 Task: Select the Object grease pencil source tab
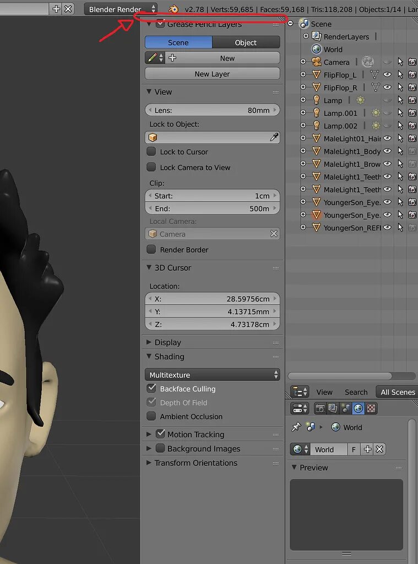point(246,42)
